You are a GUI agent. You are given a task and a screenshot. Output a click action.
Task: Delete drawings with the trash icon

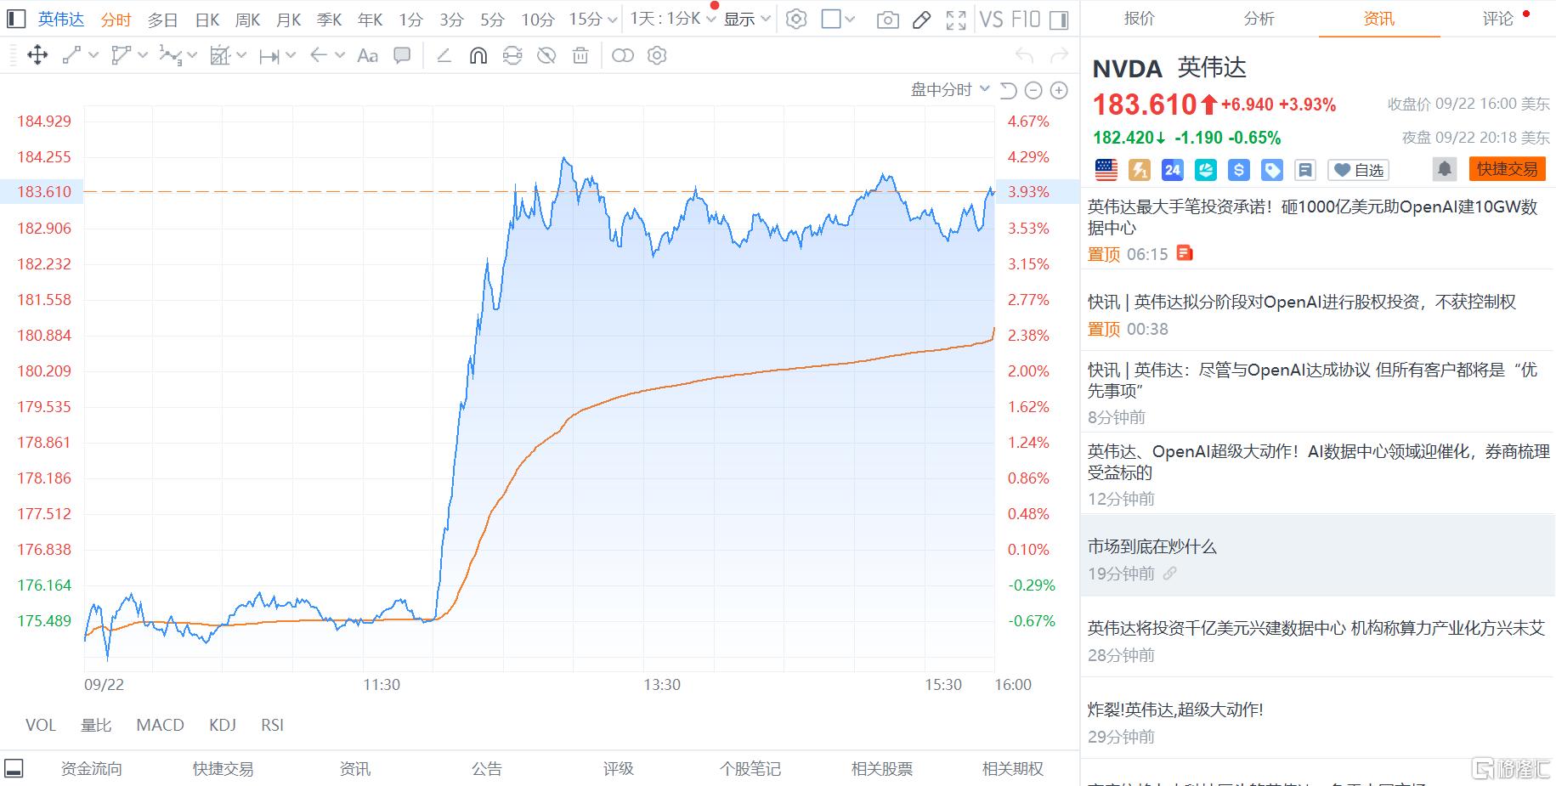[x=580, y=56]
